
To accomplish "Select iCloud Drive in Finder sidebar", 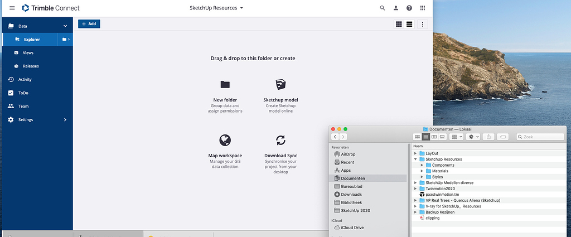I will click(369, 228).
